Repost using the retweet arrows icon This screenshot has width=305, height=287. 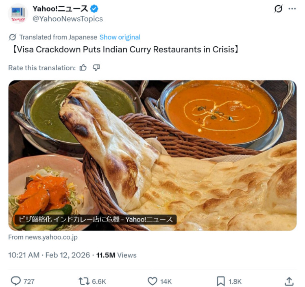pos(84,281)
